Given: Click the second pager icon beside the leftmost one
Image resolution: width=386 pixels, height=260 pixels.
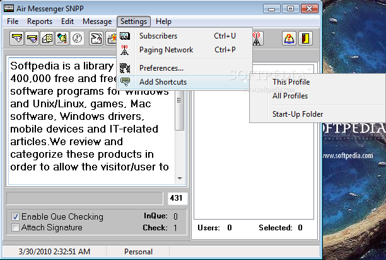Looking at the screenshot, I should pyautogui.click(x=32, y=38).
